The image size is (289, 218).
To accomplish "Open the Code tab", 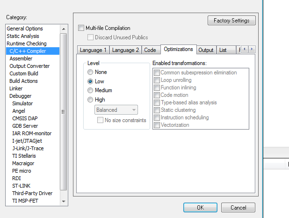I will (150, 50).
